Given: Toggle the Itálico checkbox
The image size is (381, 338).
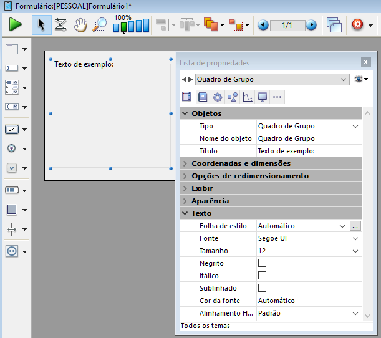Looking at the screenshot, I should click(262, 276).
